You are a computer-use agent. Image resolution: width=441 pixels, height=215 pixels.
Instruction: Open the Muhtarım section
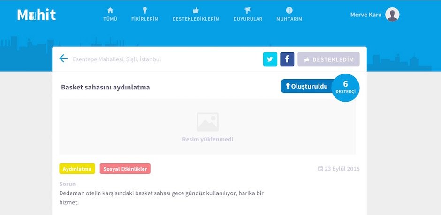289,19
